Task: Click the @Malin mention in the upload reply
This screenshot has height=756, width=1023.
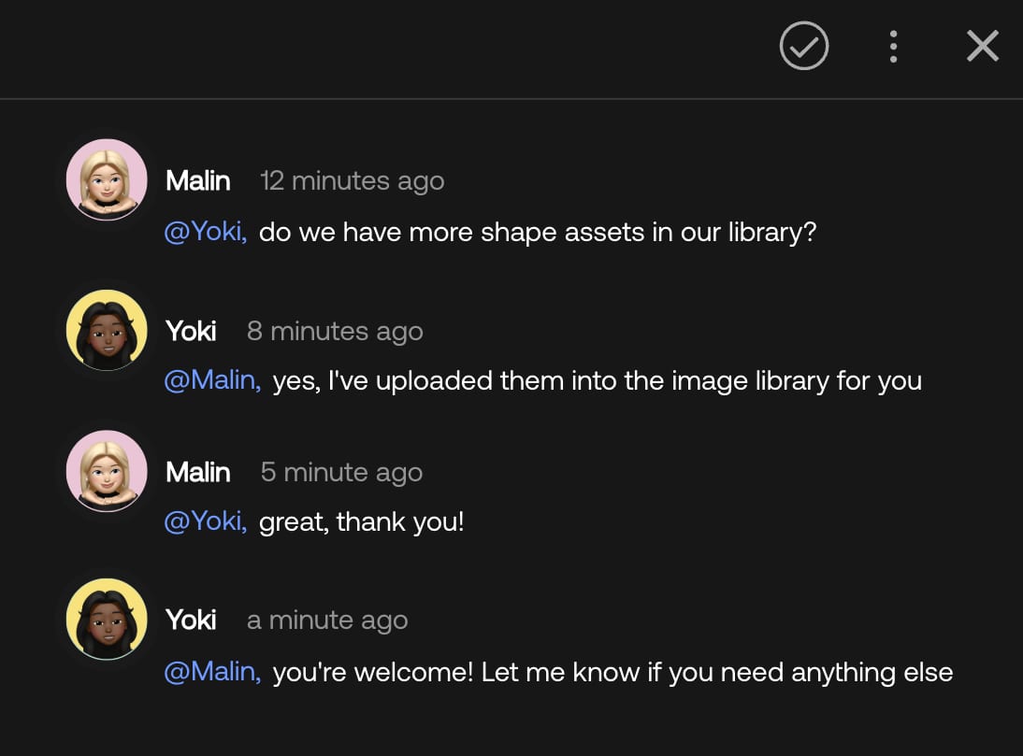Action: [x=212, y=380]
